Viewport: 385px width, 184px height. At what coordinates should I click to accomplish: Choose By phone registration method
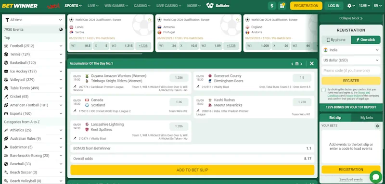click(336, 40)
